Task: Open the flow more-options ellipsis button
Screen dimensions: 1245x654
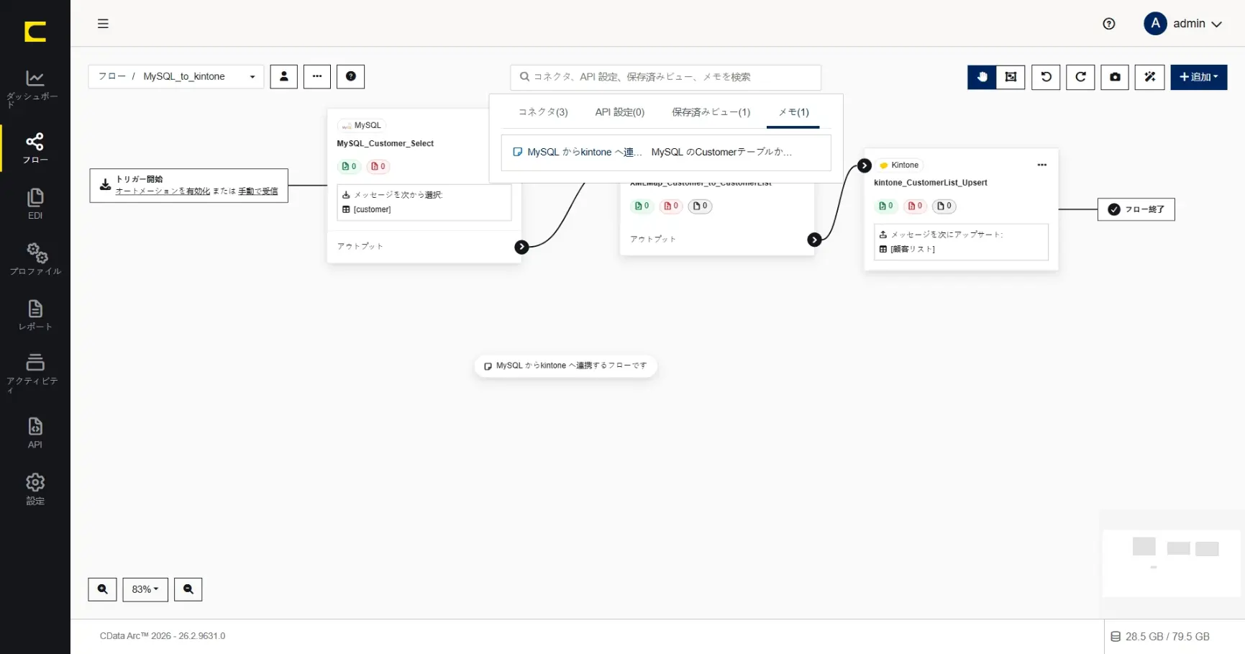Action: (x=317, y=76)
